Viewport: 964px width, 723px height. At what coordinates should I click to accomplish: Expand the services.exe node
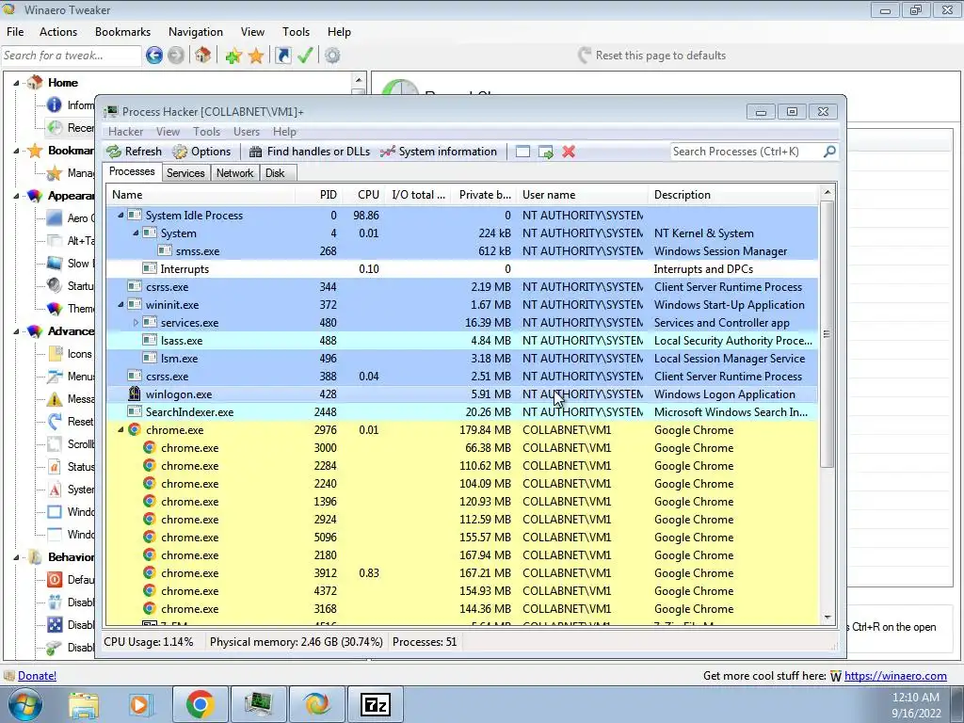click(x=136, y=323)
